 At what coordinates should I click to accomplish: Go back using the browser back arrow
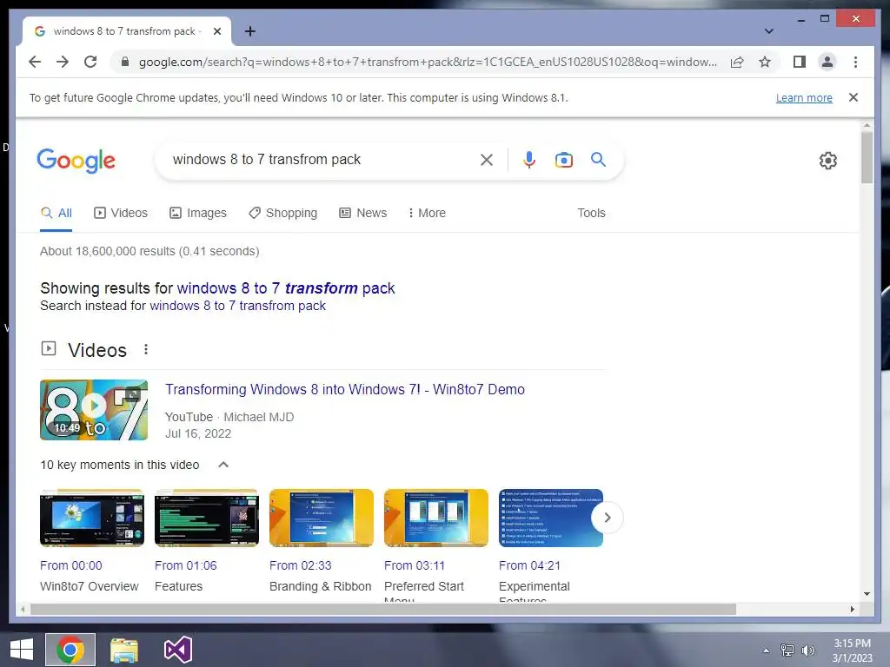coord(35,62)
